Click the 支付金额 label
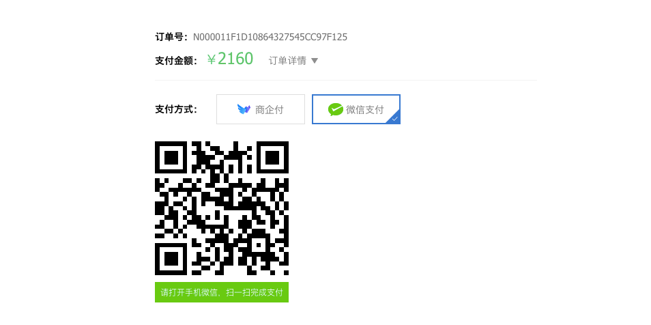 point(176,61)
